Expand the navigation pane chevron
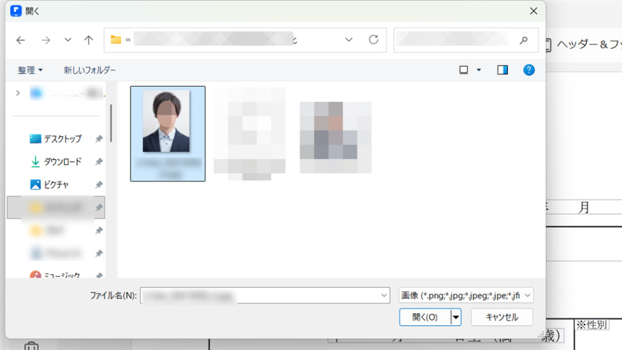Screen dimensions: 622x350 [x=18, y=93]
